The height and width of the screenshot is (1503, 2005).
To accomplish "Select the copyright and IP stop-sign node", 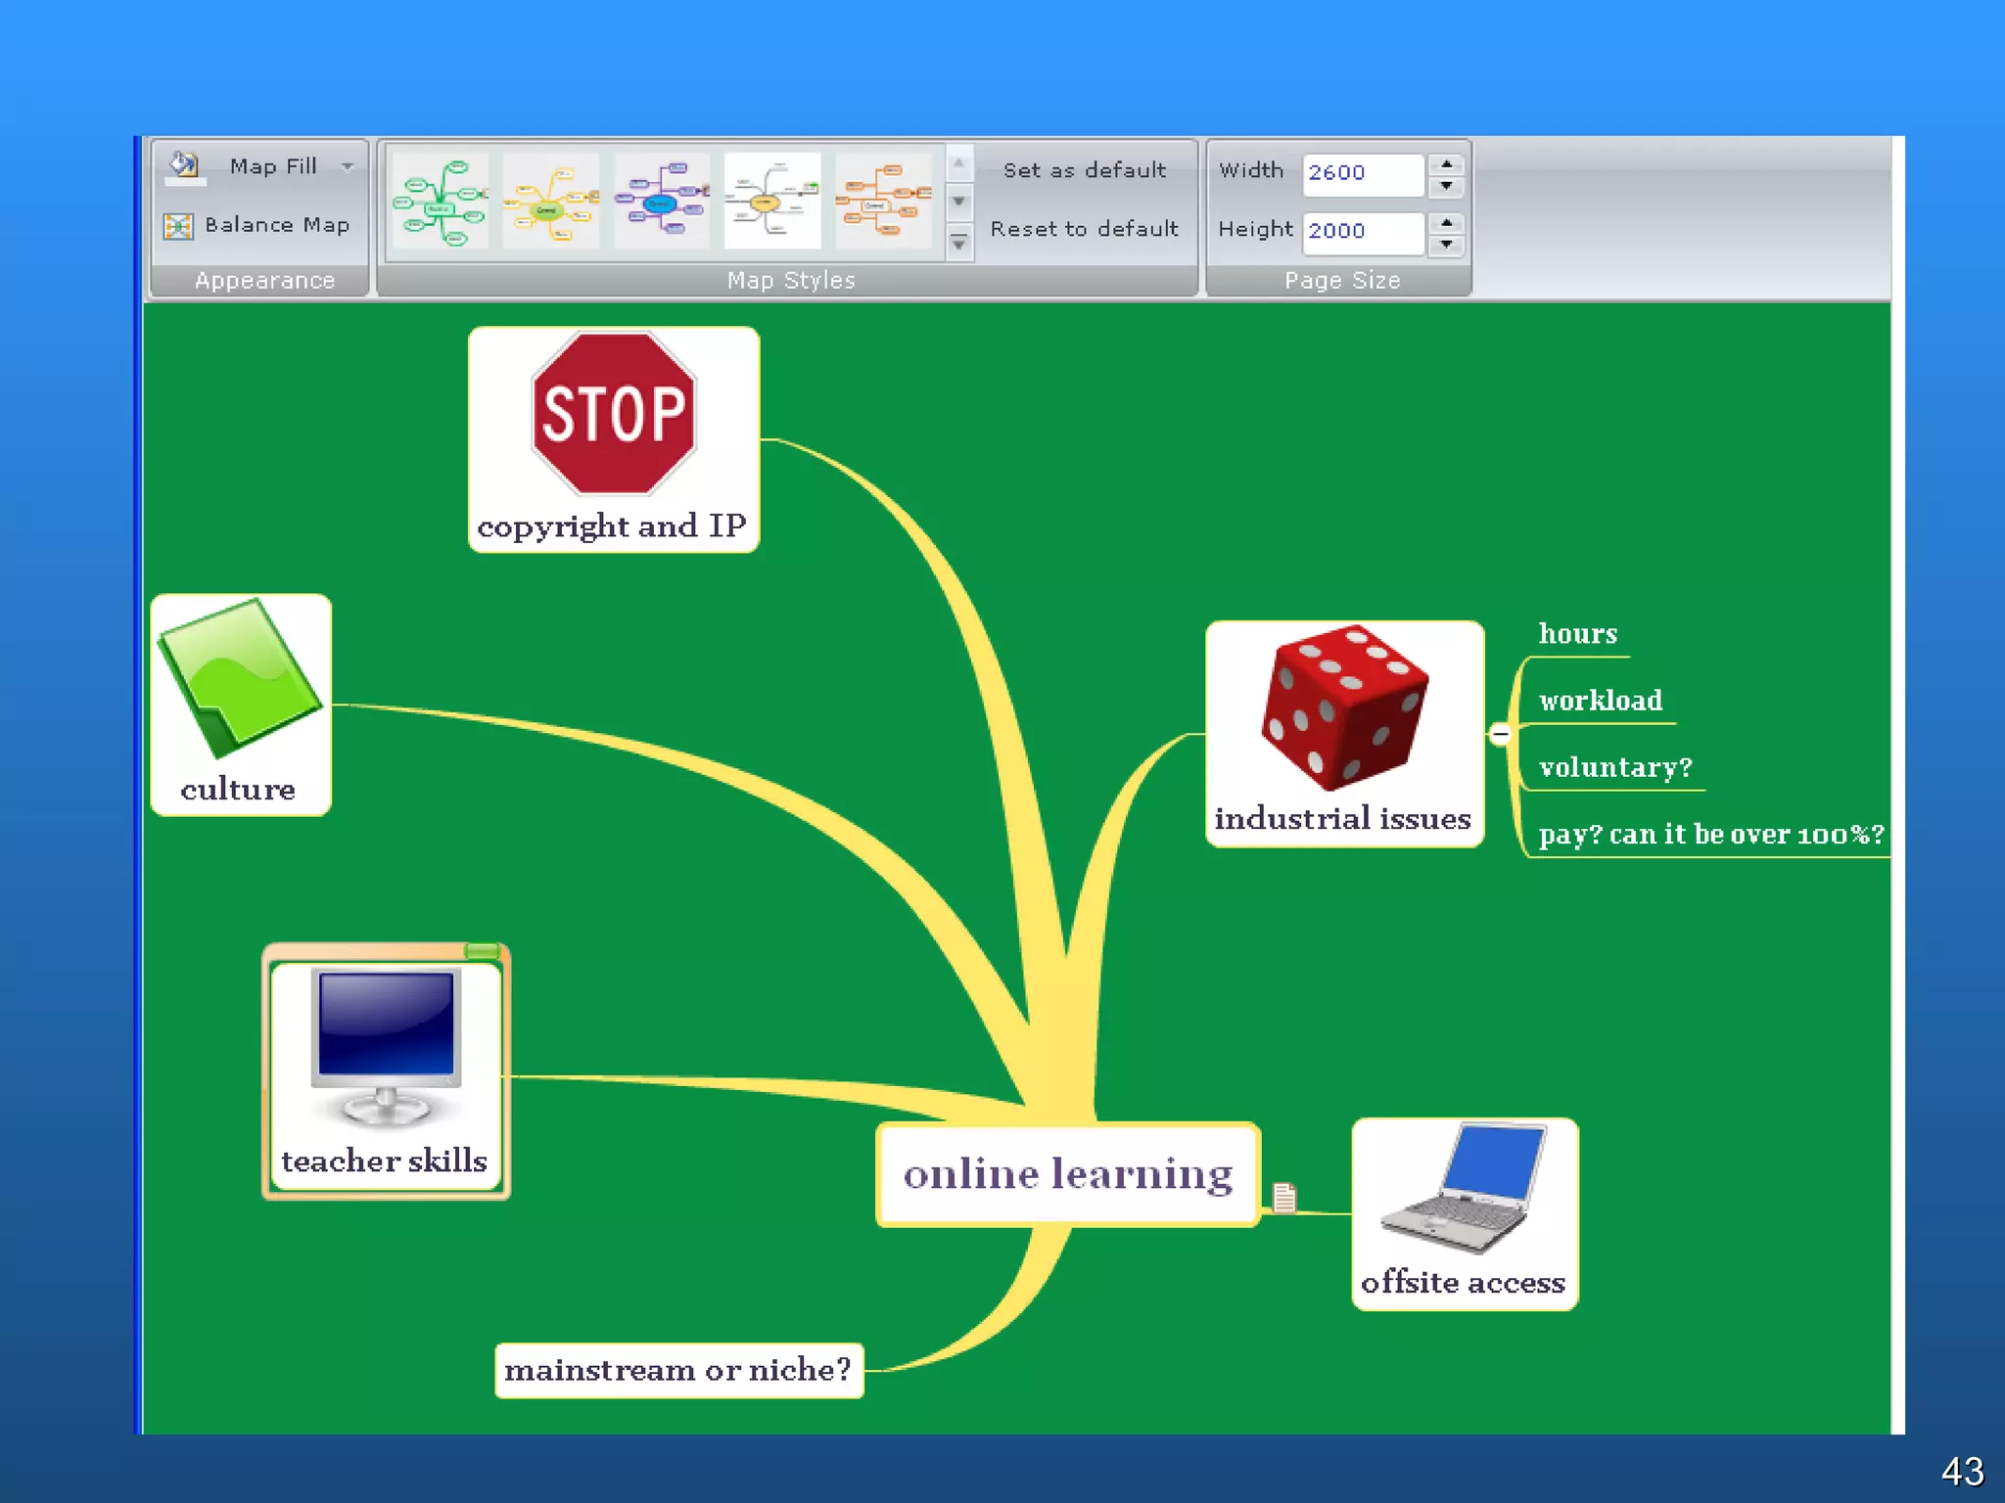I will pyautogui.click(x=614, y=439).
